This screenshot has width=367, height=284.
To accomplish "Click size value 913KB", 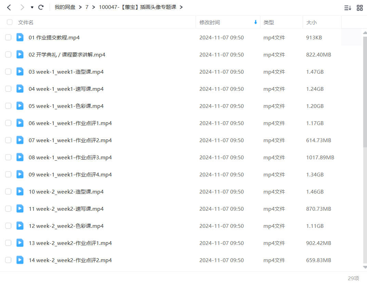I will (x=314, y=38).
